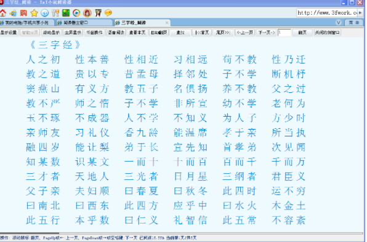
Task: Click the red home icon
Action: pos(3,13)
